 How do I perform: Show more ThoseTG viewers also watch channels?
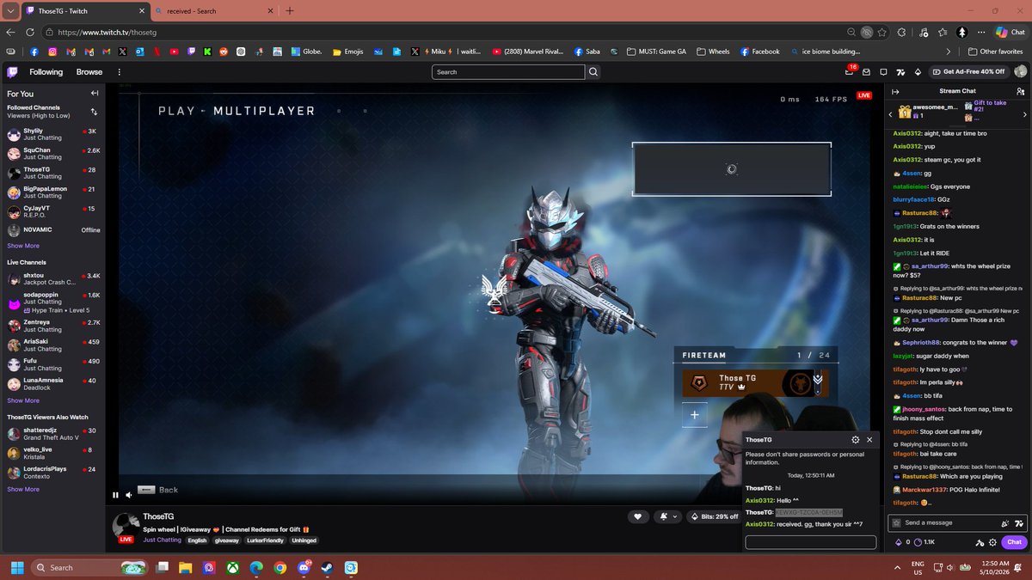(x=23, y=489)
